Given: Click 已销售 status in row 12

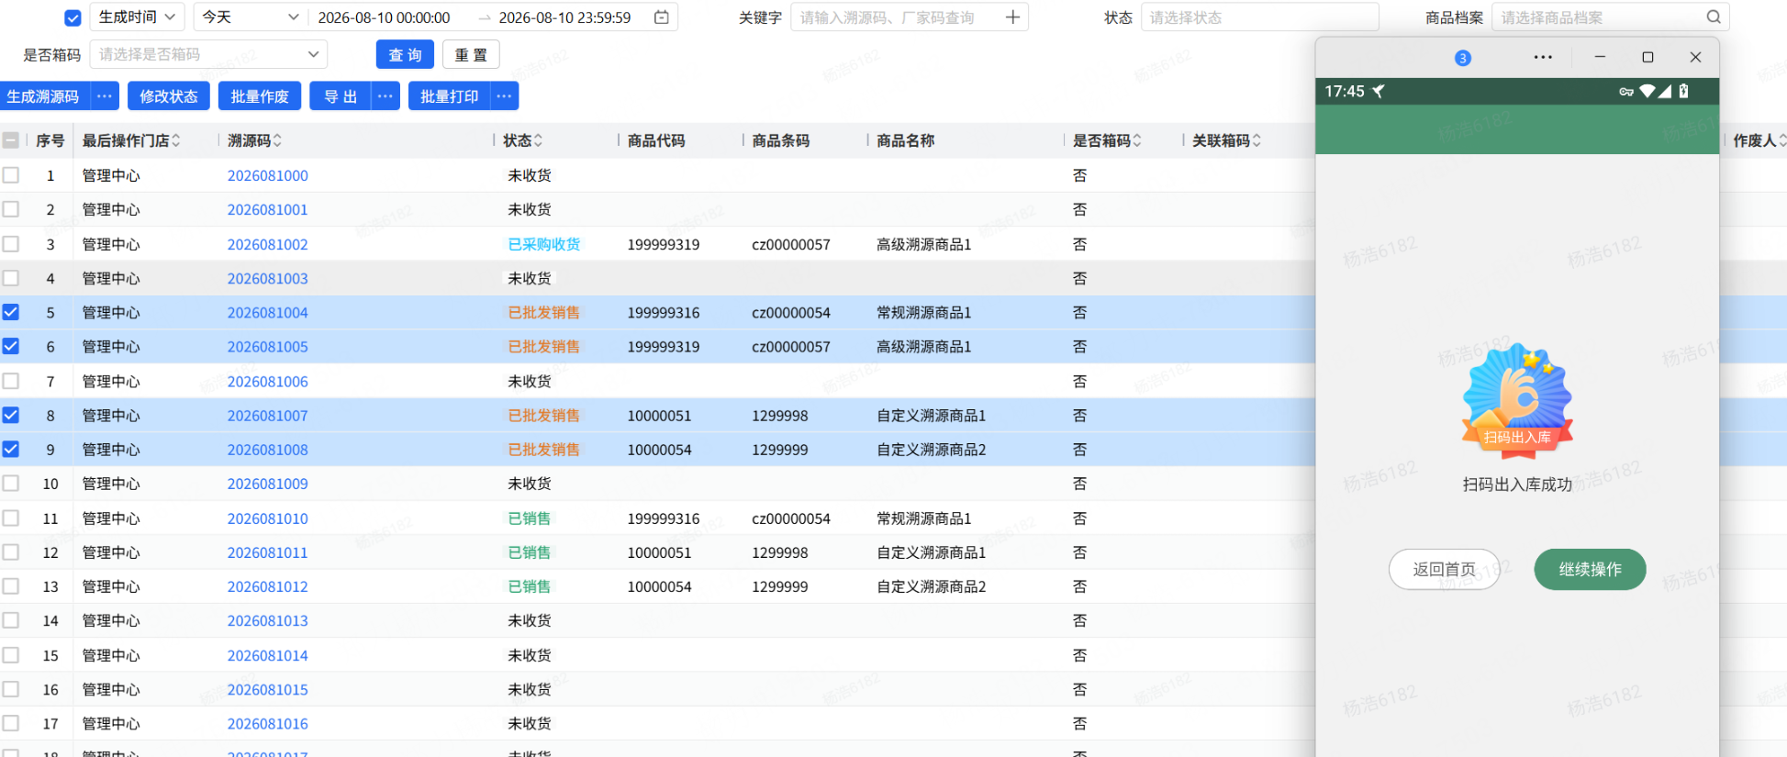Looking at the screenshot, I should (530, 552).
